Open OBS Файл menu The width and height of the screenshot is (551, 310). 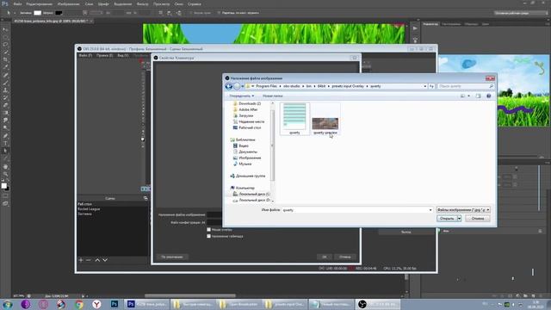[x=85, y=55]
